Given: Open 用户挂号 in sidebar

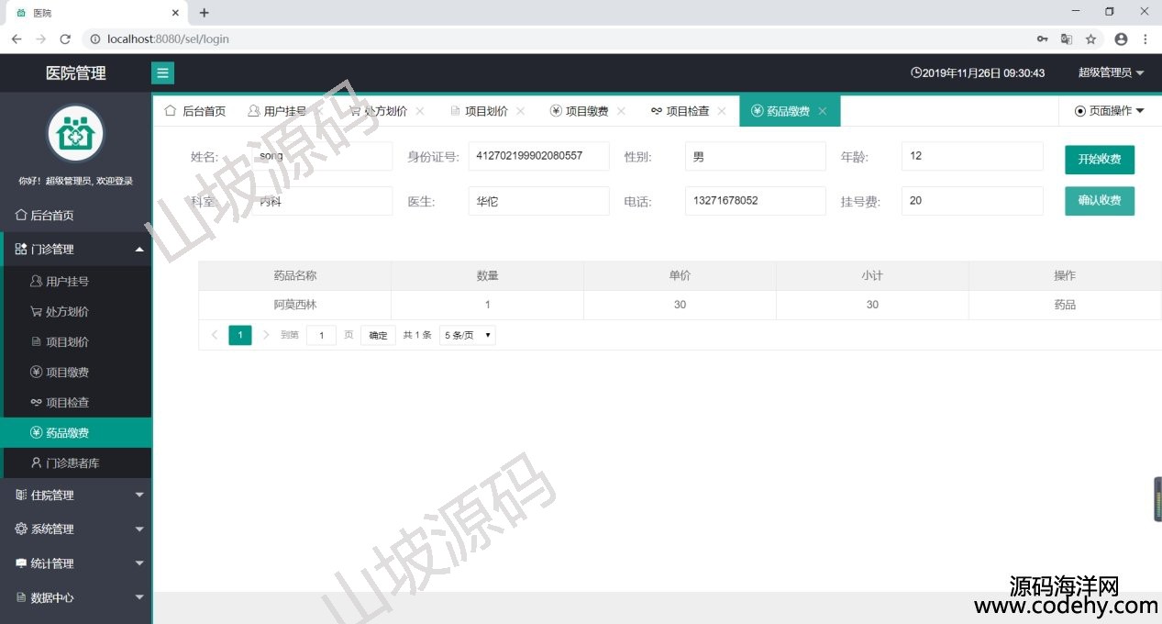Looking at the screenshot, I should [76, 281].
